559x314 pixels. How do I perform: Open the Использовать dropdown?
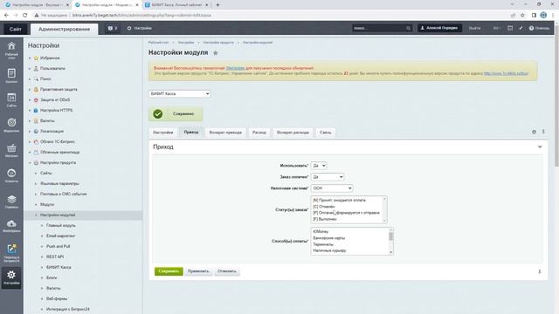click(318, 166)
